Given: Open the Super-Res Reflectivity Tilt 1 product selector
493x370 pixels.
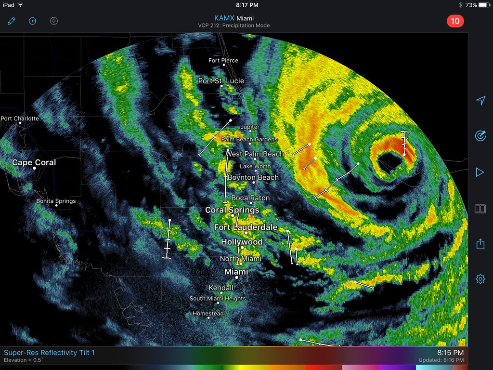Looking at the screenshot, I should (x=49, y=353).
